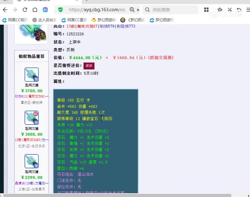Click the 上架中 status text
Image resolution: width=250 pixels, height=197 pixels.
click(74, 42)
